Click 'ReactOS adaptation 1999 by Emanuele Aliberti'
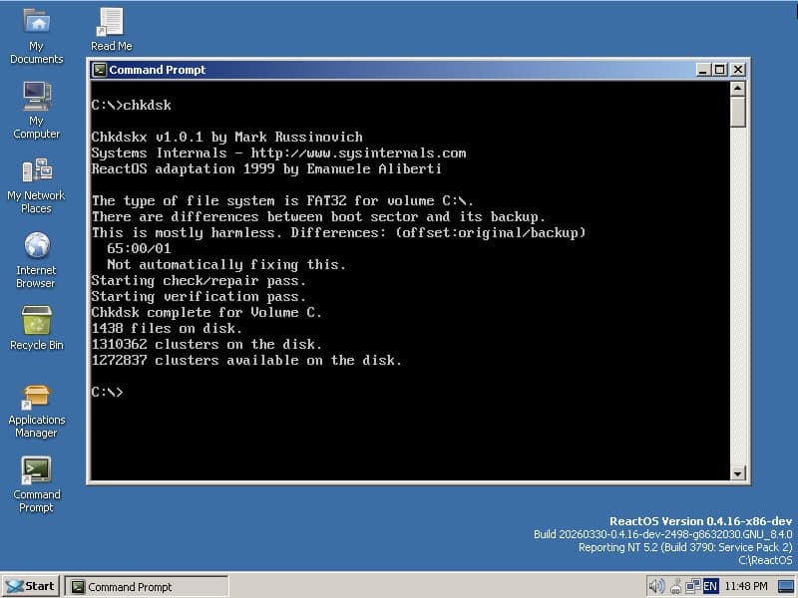 coord(266,168)
